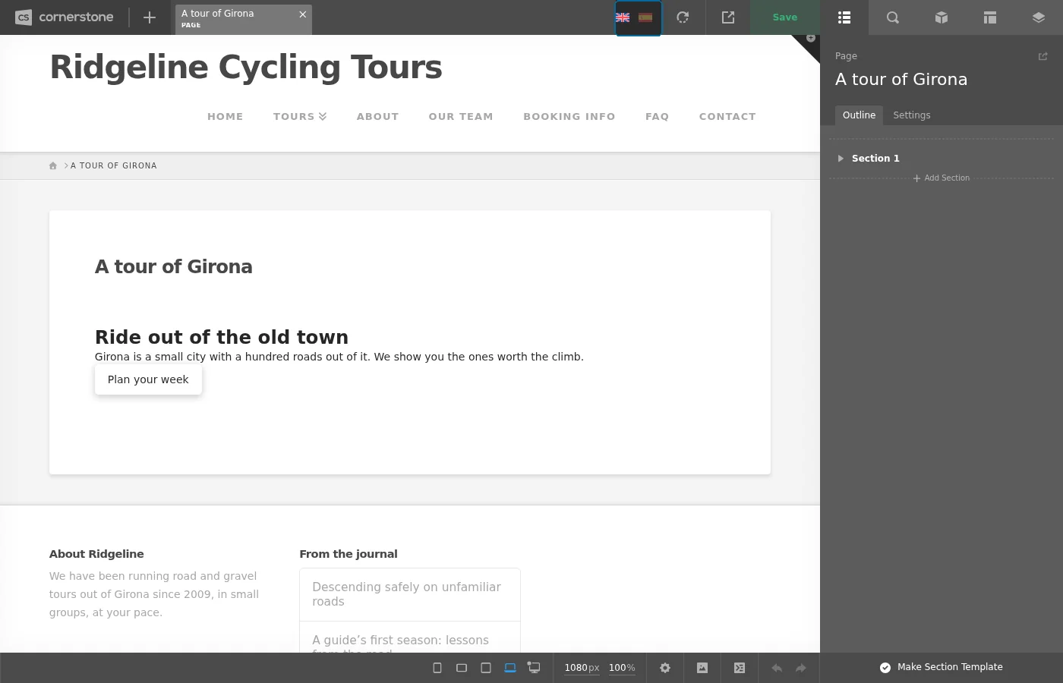Preview in tablet viewport
The image size is (1063, 683).
point(486,668)
